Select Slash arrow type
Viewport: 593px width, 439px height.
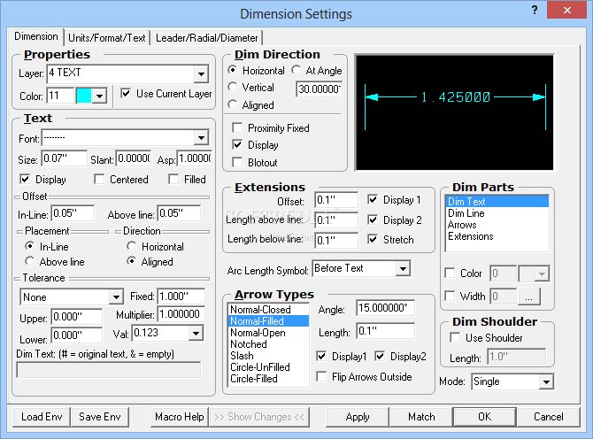268,356
